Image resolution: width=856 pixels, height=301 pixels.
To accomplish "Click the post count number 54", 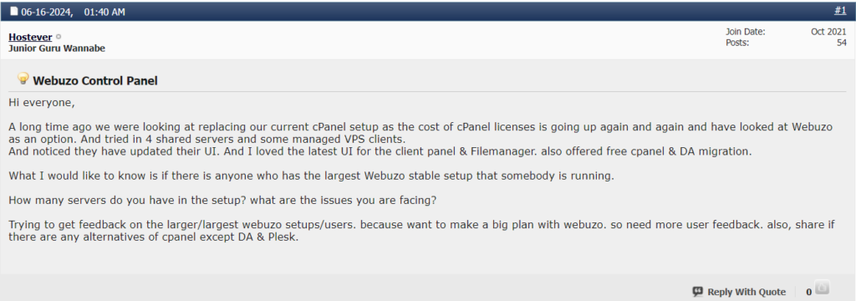I will (x=841, y=43).
